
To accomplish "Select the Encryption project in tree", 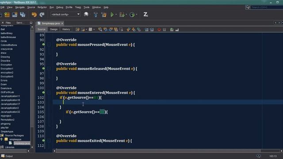I will (6, 65).
